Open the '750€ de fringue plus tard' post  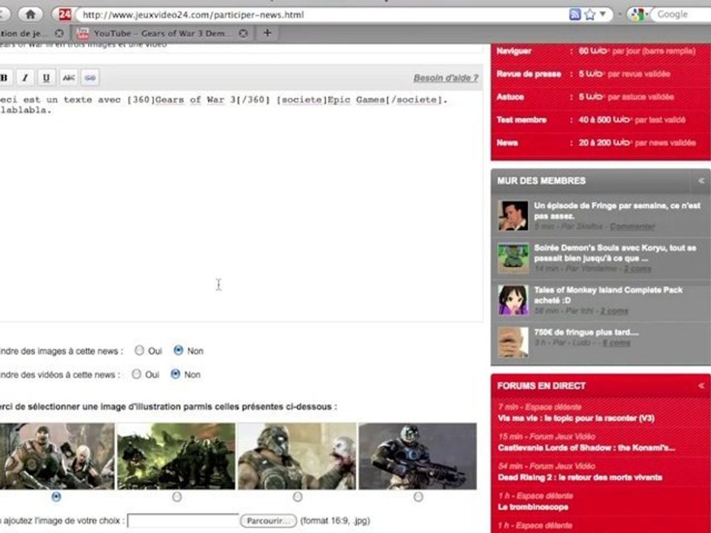click(586, 332)
